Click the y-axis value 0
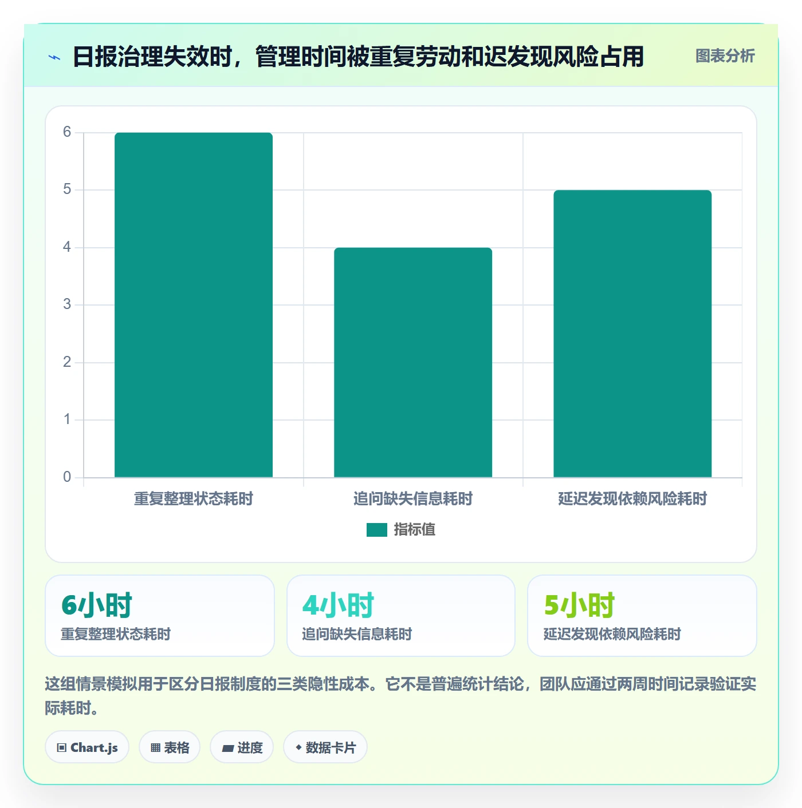Image resolution: width=802 pixels, height=808 pixels. coord(67,477)
